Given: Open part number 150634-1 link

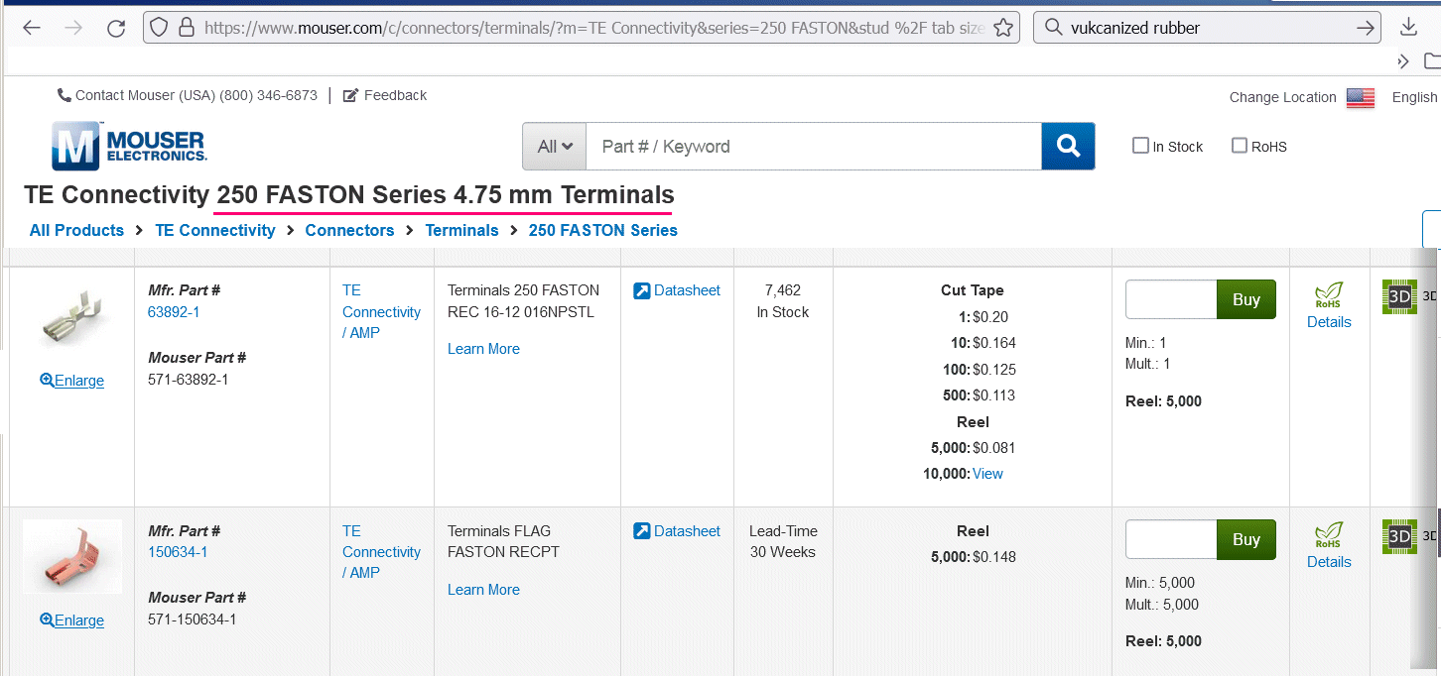Looking at the screenshot, I should point(178,552).
